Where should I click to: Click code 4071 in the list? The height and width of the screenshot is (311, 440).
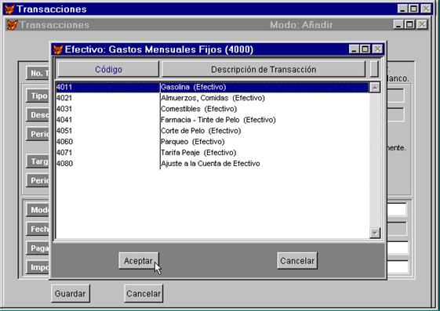[x=64, y=153]
